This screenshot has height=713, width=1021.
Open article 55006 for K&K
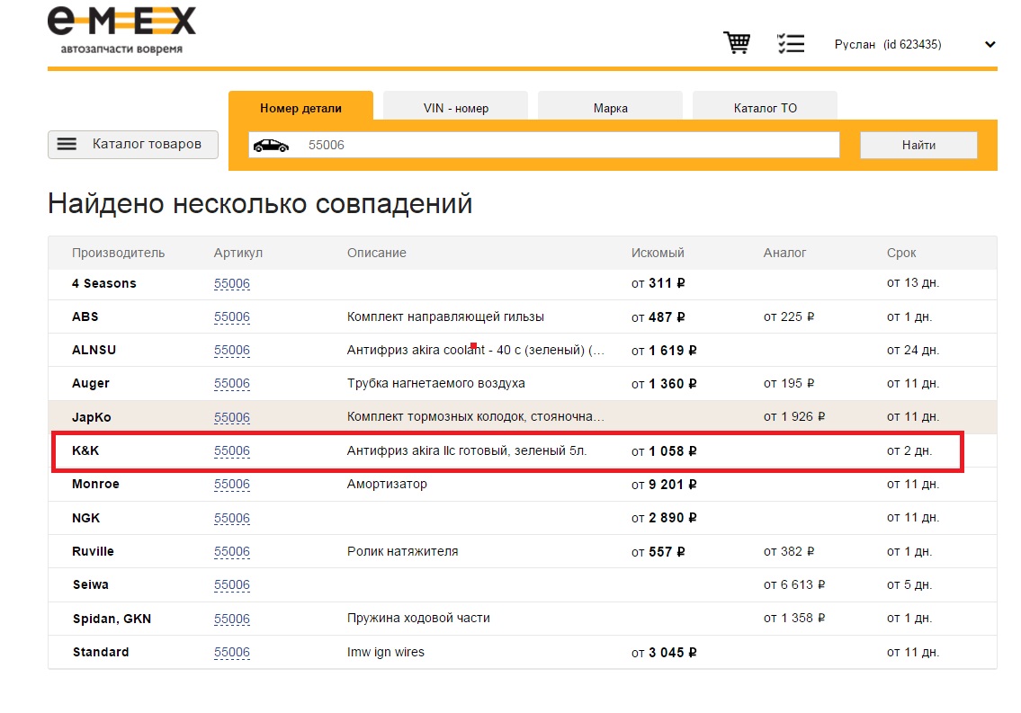[232, 450]
